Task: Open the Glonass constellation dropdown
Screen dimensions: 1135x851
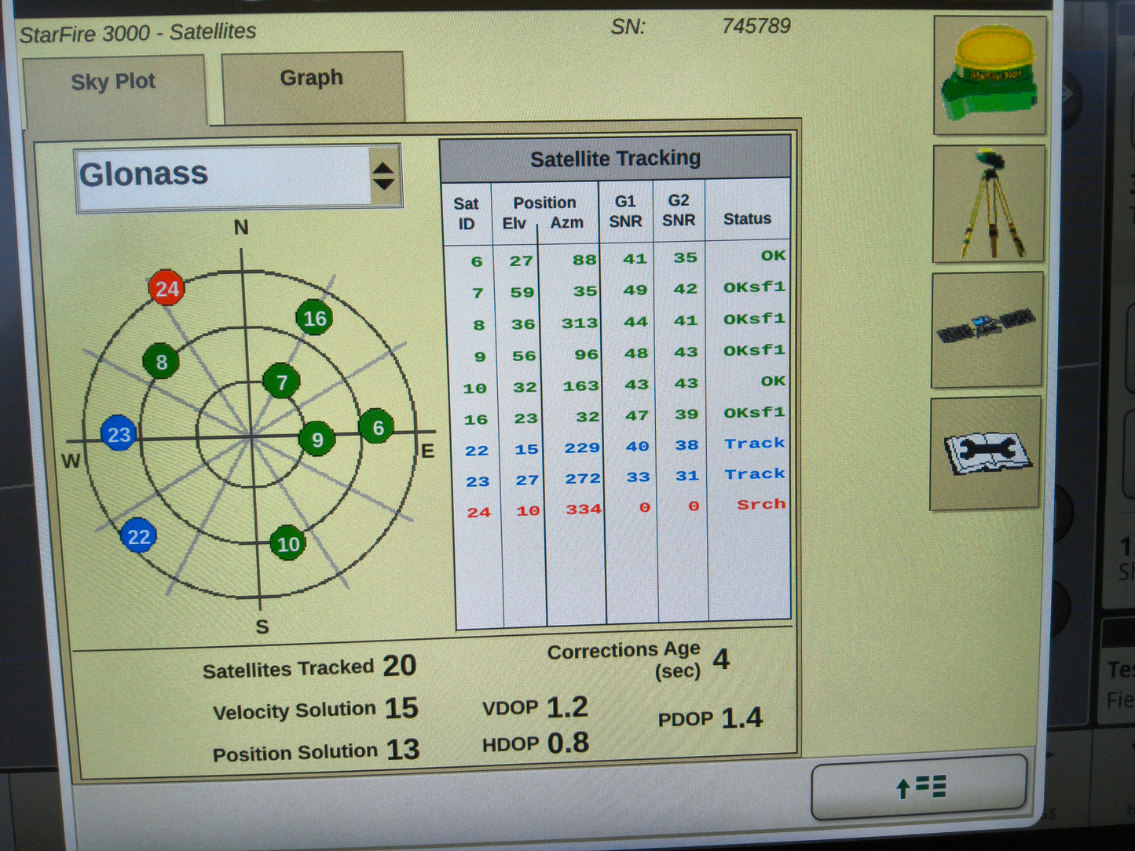Action: (x=220, y=174)
